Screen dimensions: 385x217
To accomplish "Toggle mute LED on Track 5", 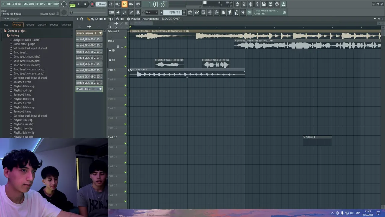I will [125, 76].
